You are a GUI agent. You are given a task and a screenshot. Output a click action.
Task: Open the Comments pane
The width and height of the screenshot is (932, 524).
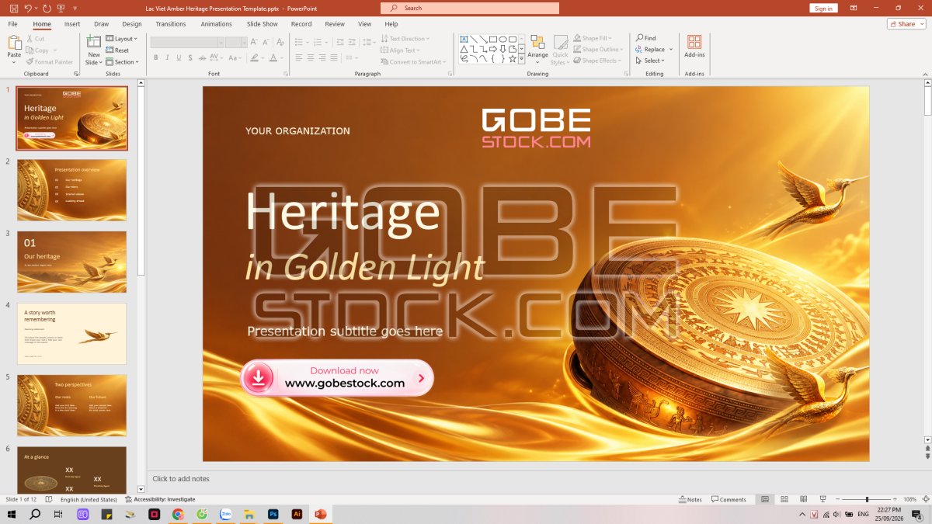pyautogui.click(x=729, y=499)
